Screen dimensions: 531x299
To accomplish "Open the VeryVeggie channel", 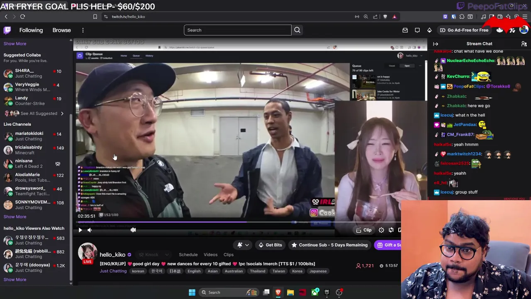I will pyautogui.click(x=35, y=87).
